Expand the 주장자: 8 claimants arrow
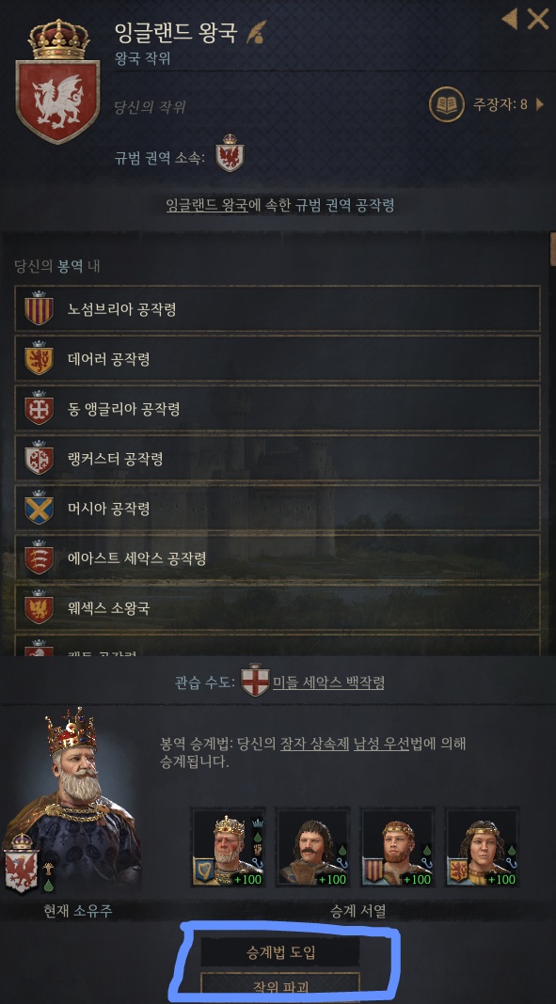This screenshot has height=1004, width=556. pyautogui.click(x=540, y=103)
